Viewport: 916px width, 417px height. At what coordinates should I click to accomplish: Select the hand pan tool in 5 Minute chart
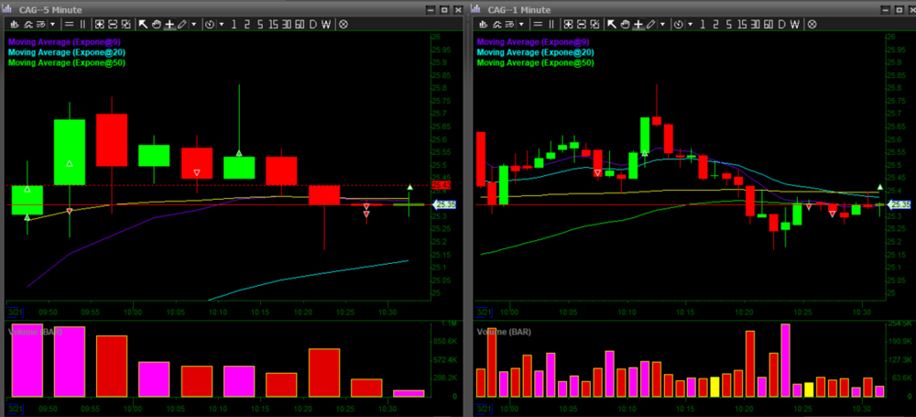coord(157,23)
